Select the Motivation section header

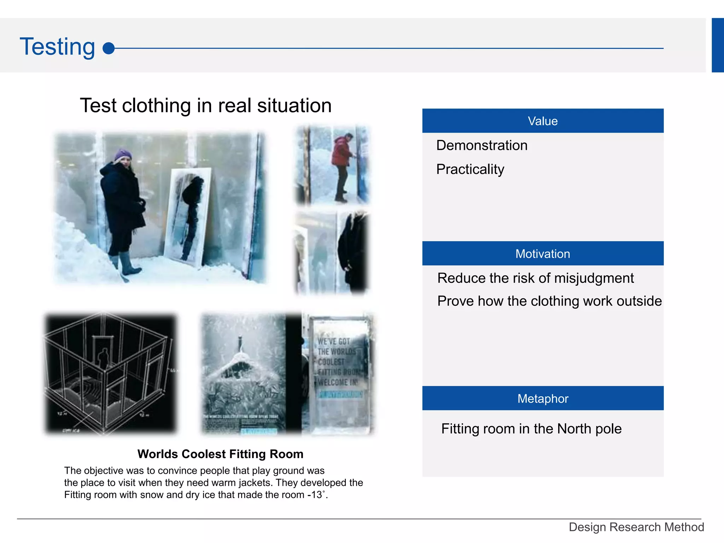543,253
